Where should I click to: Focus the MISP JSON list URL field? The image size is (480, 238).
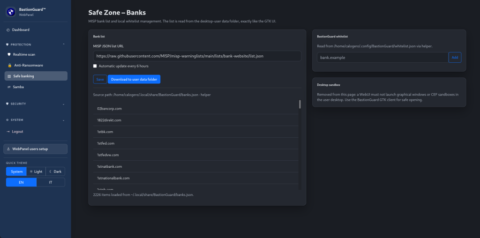tap(197, 56)
